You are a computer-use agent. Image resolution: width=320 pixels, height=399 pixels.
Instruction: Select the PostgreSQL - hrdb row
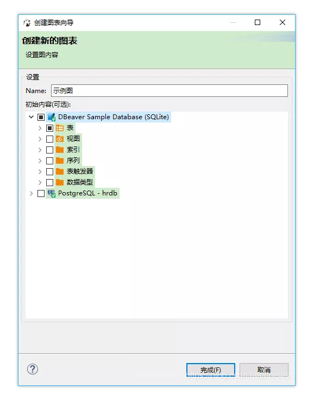click(83, 193)
